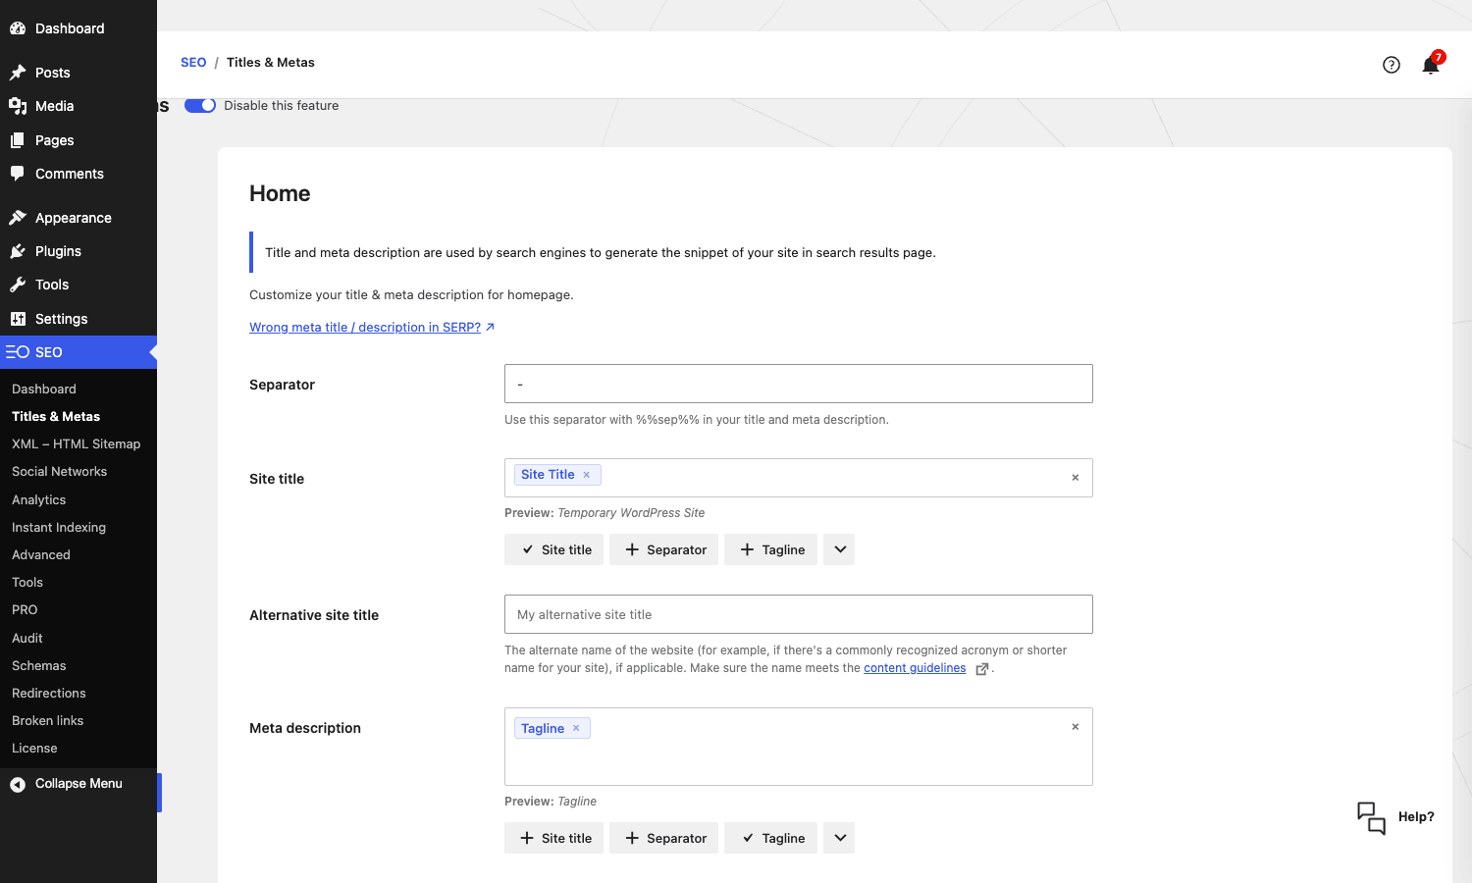
Task: Click the Tools wrench icon
Action: (18, 285)
